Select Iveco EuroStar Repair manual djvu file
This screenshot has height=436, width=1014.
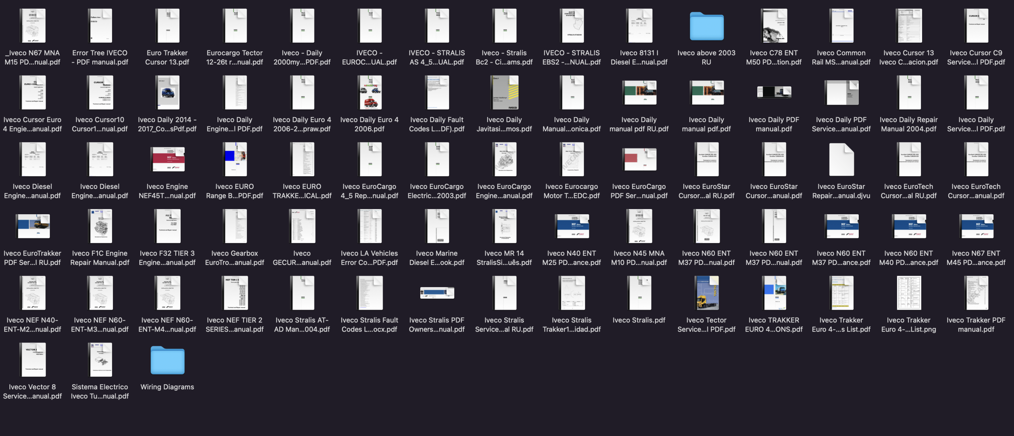(841, 160)
